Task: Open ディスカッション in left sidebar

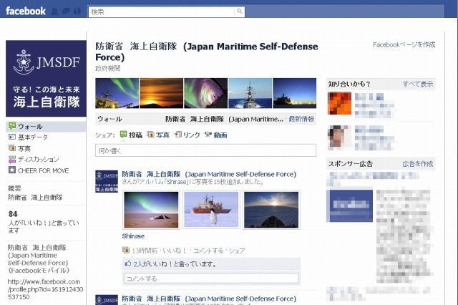Action: coord(38,159)
